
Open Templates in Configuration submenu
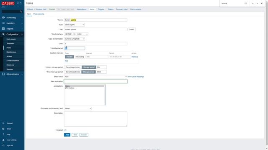click(10, 43)
